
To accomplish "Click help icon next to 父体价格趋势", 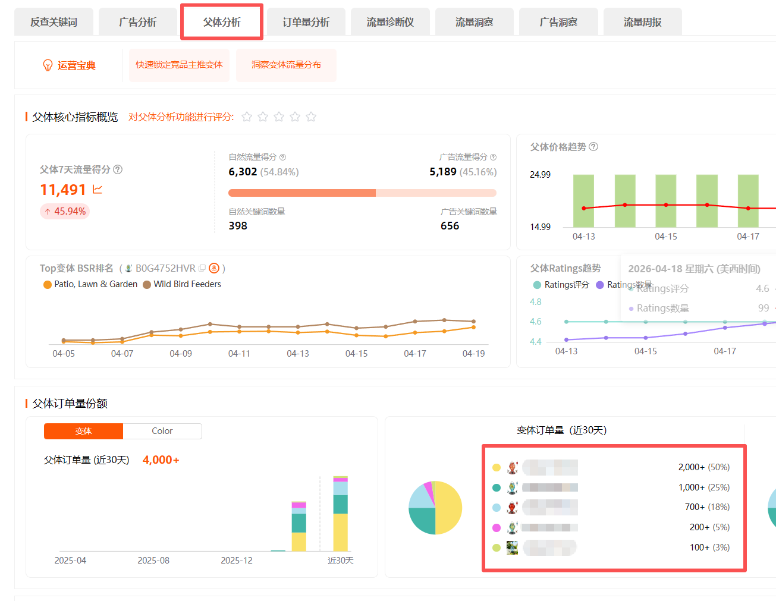I will point(593,147).
